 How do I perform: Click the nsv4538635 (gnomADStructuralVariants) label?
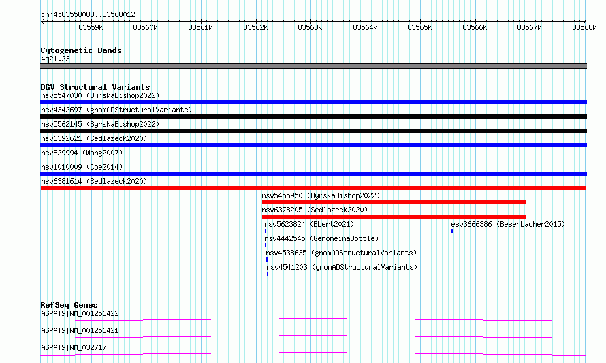pyautogui.click(x=341, y=253)
